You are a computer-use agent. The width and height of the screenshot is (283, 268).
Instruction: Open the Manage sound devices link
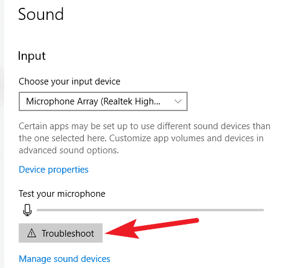click(x=65, y=259)
